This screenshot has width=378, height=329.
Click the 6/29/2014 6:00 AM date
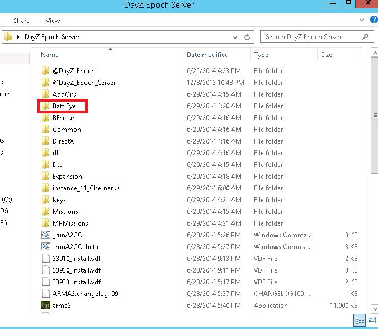tap(214, 188)
